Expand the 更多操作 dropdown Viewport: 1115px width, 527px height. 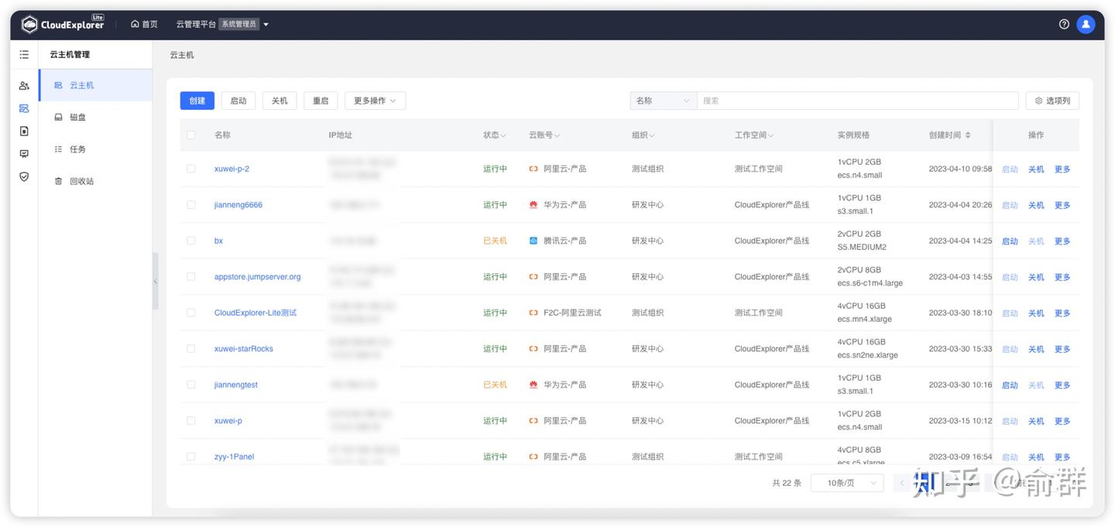click(x=375, y=100)
